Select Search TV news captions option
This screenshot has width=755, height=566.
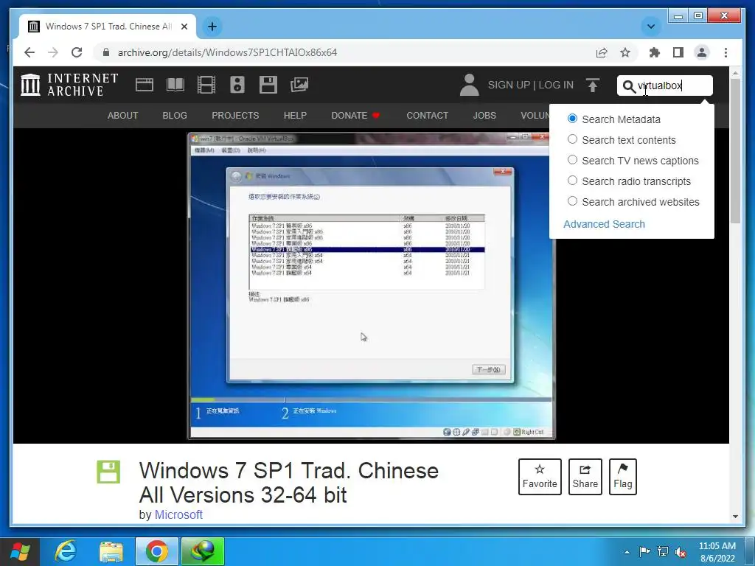[x=572, y=160]
